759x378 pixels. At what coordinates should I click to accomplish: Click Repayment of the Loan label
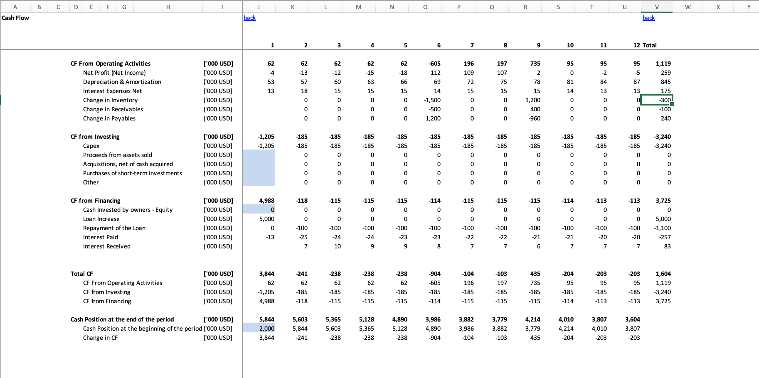114,228
